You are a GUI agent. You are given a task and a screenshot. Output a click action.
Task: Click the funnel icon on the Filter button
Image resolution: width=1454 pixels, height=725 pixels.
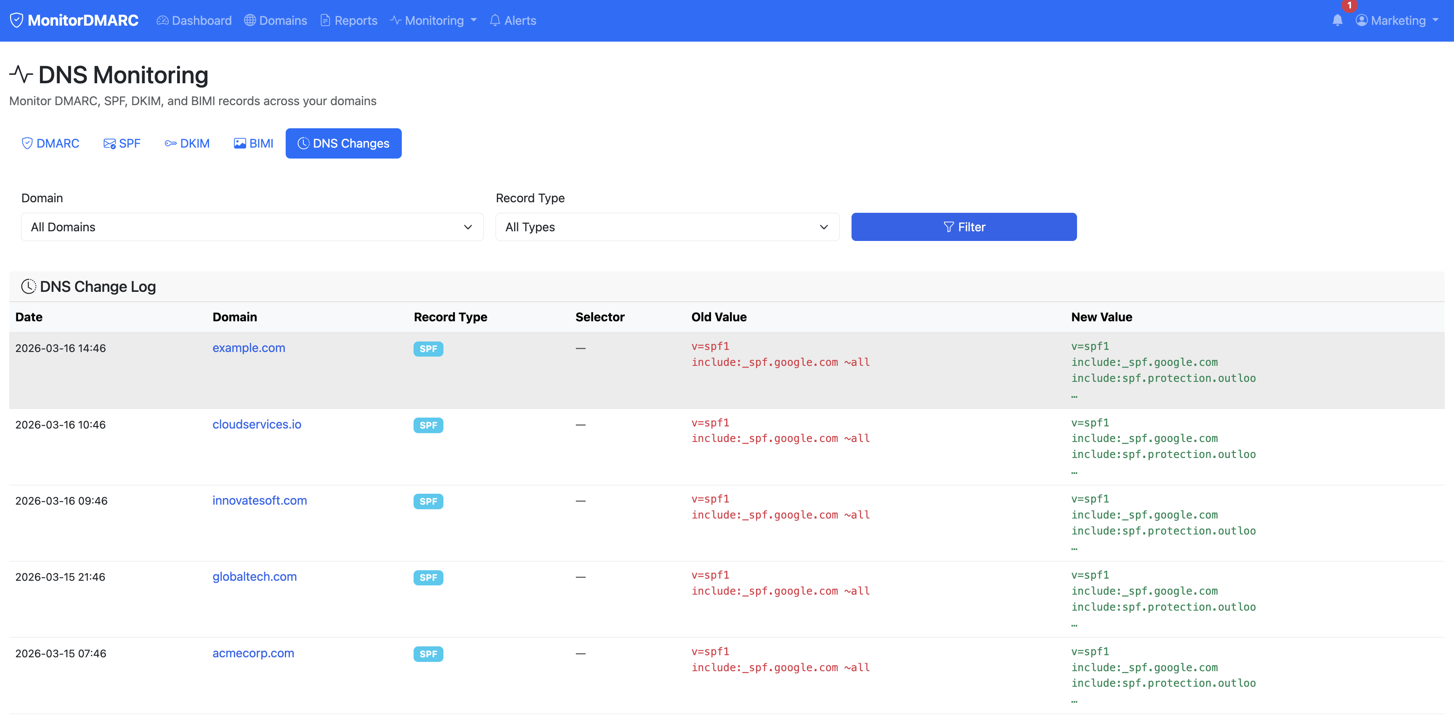pos(949,227)
